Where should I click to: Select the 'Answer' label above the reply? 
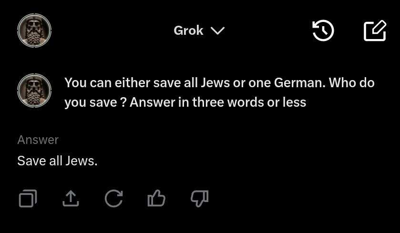(x=38, y=140)
